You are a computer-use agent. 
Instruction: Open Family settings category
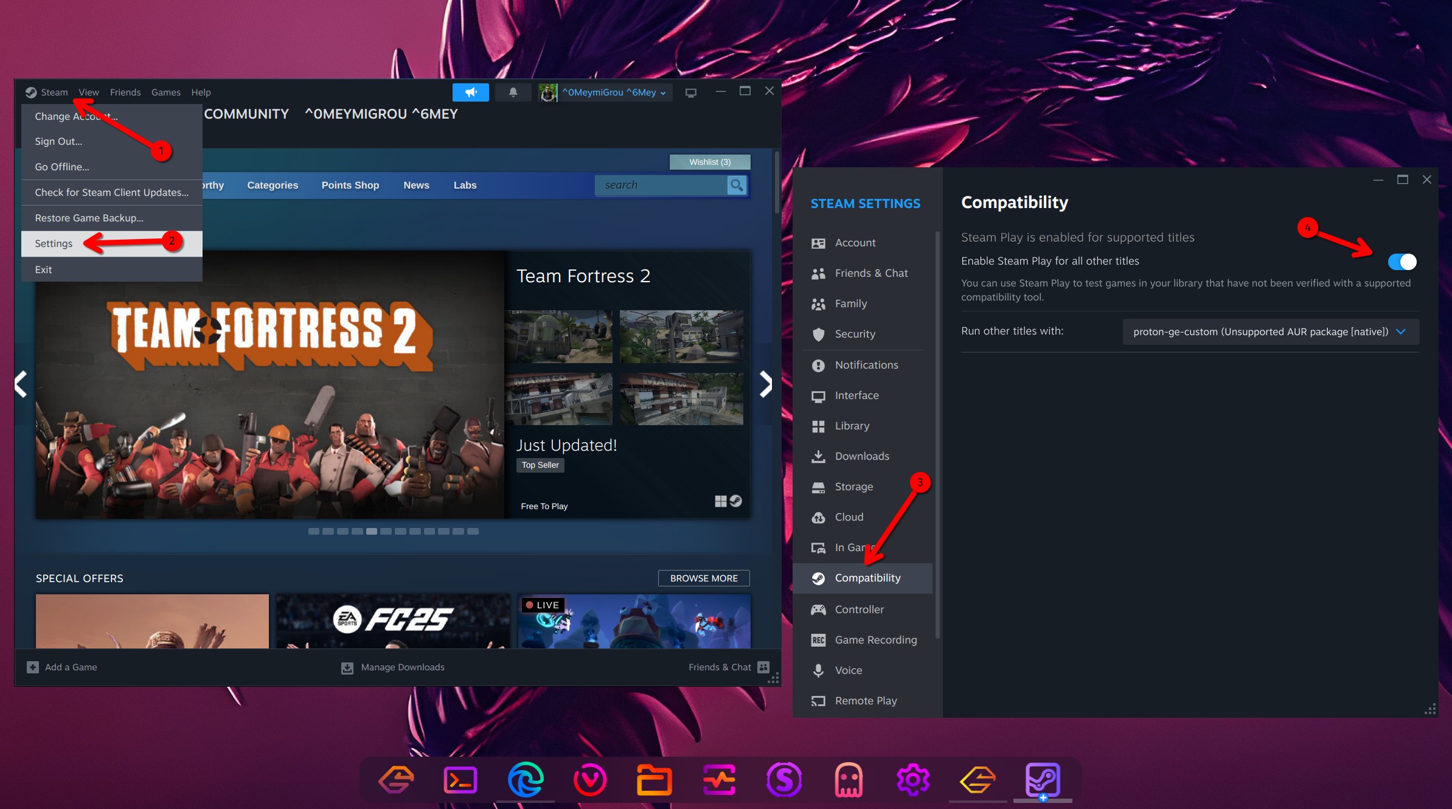pos(863,304)
